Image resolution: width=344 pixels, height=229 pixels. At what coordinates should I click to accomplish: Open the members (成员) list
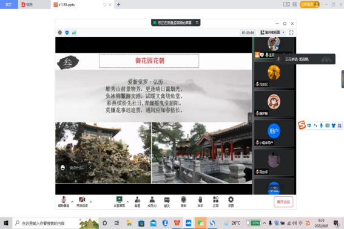click(x=152, y=202)
